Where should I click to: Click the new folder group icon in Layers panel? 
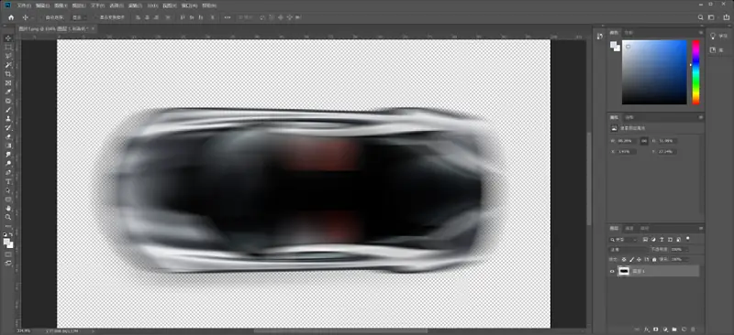[x=674, y=330]
